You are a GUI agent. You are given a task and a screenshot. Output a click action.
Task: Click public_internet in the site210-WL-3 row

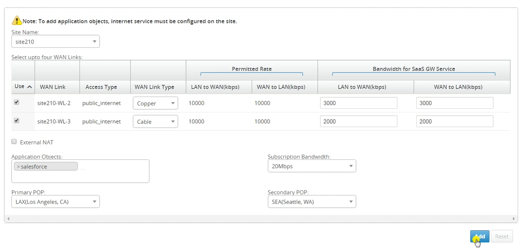tap(101, 121)
